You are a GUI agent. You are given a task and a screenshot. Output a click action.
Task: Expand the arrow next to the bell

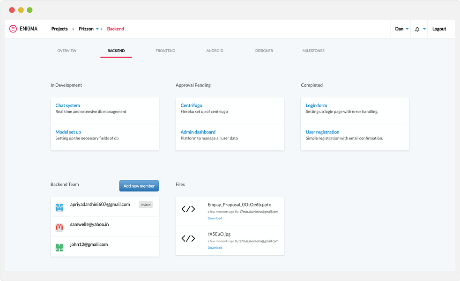pyautogui.click(x=424, y=29)
